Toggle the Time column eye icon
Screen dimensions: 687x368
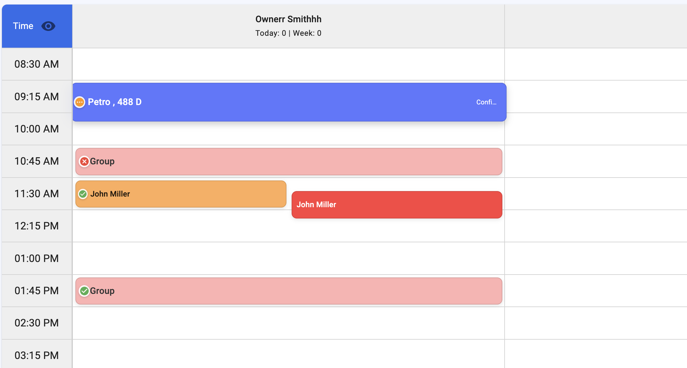click(48, 26)
